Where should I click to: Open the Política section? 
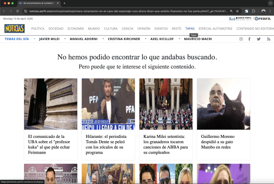click(38, 28)
